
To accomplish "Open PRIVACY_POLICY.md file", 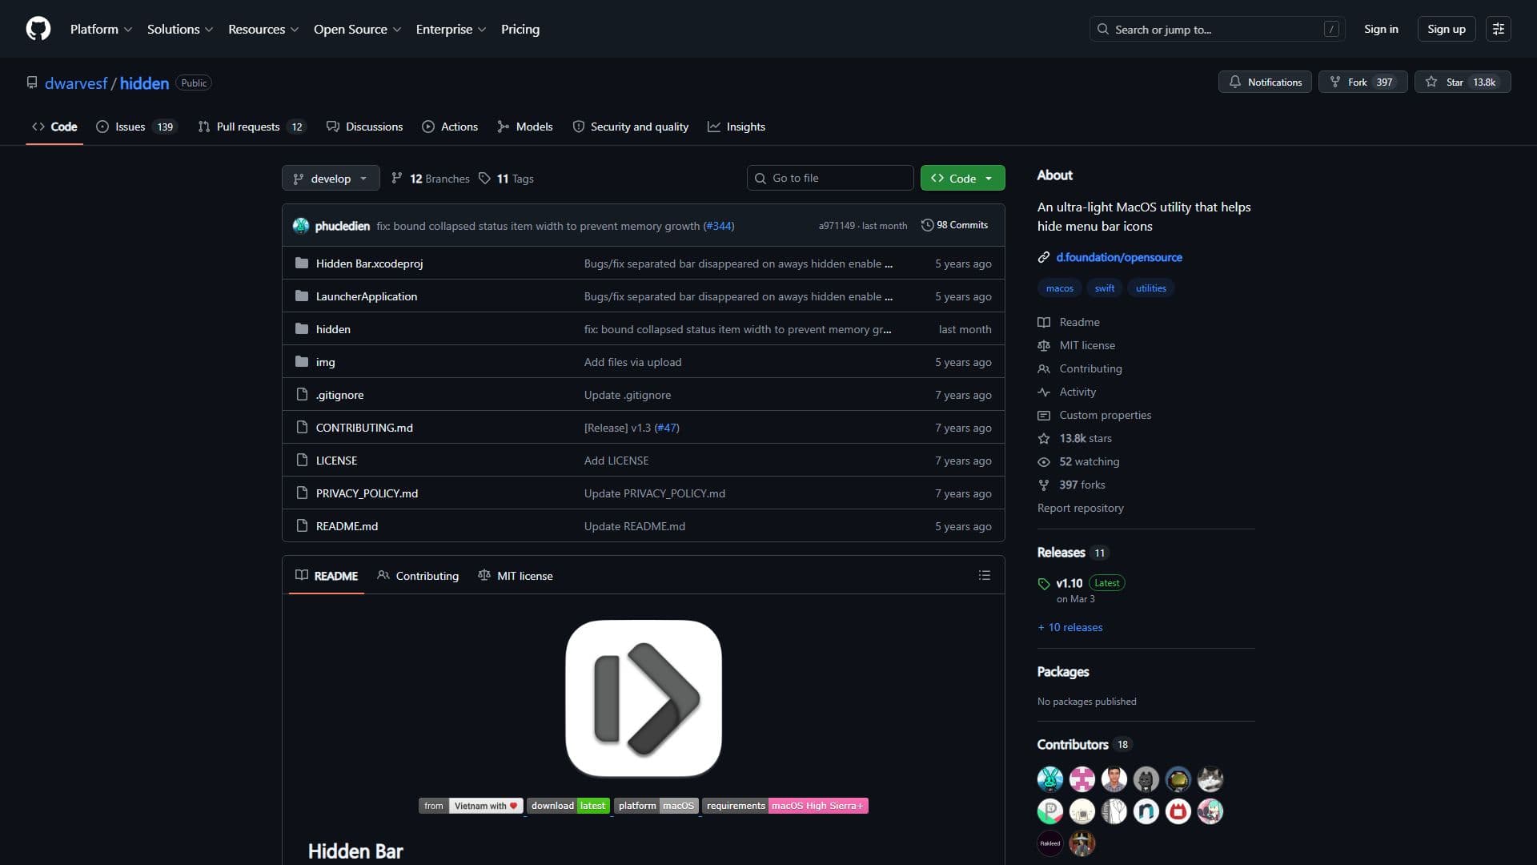I will coord(367,493).
